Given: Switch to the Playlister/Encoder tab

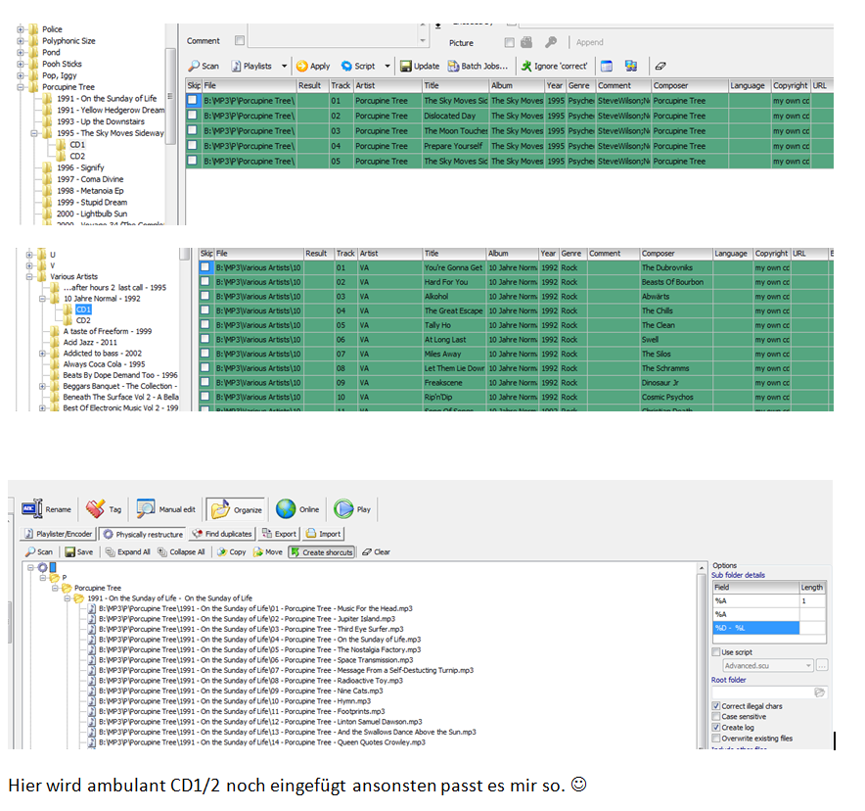Looking at the screenshot, I should click(x=60, y=534).
